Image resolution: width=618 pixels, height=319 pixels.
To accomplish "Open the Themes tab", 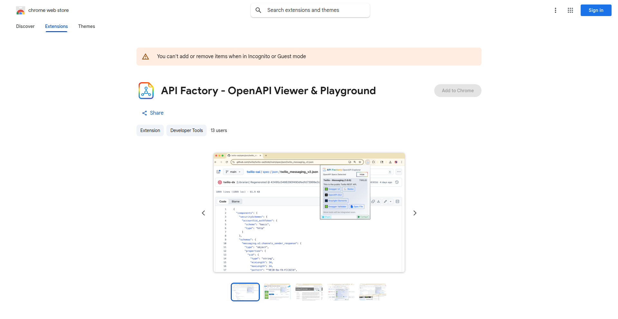I will pyautogui.click(x=87, y=26).
